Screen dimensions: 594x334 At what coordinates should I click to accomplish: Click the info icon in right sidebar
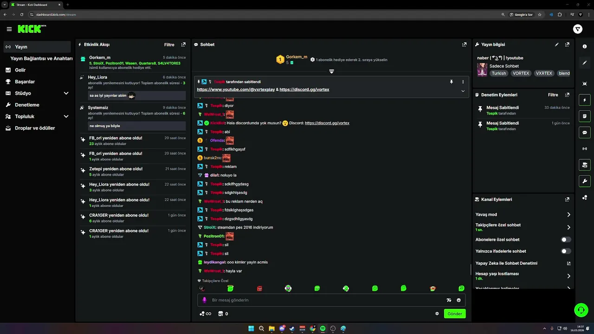pos(585,46)
